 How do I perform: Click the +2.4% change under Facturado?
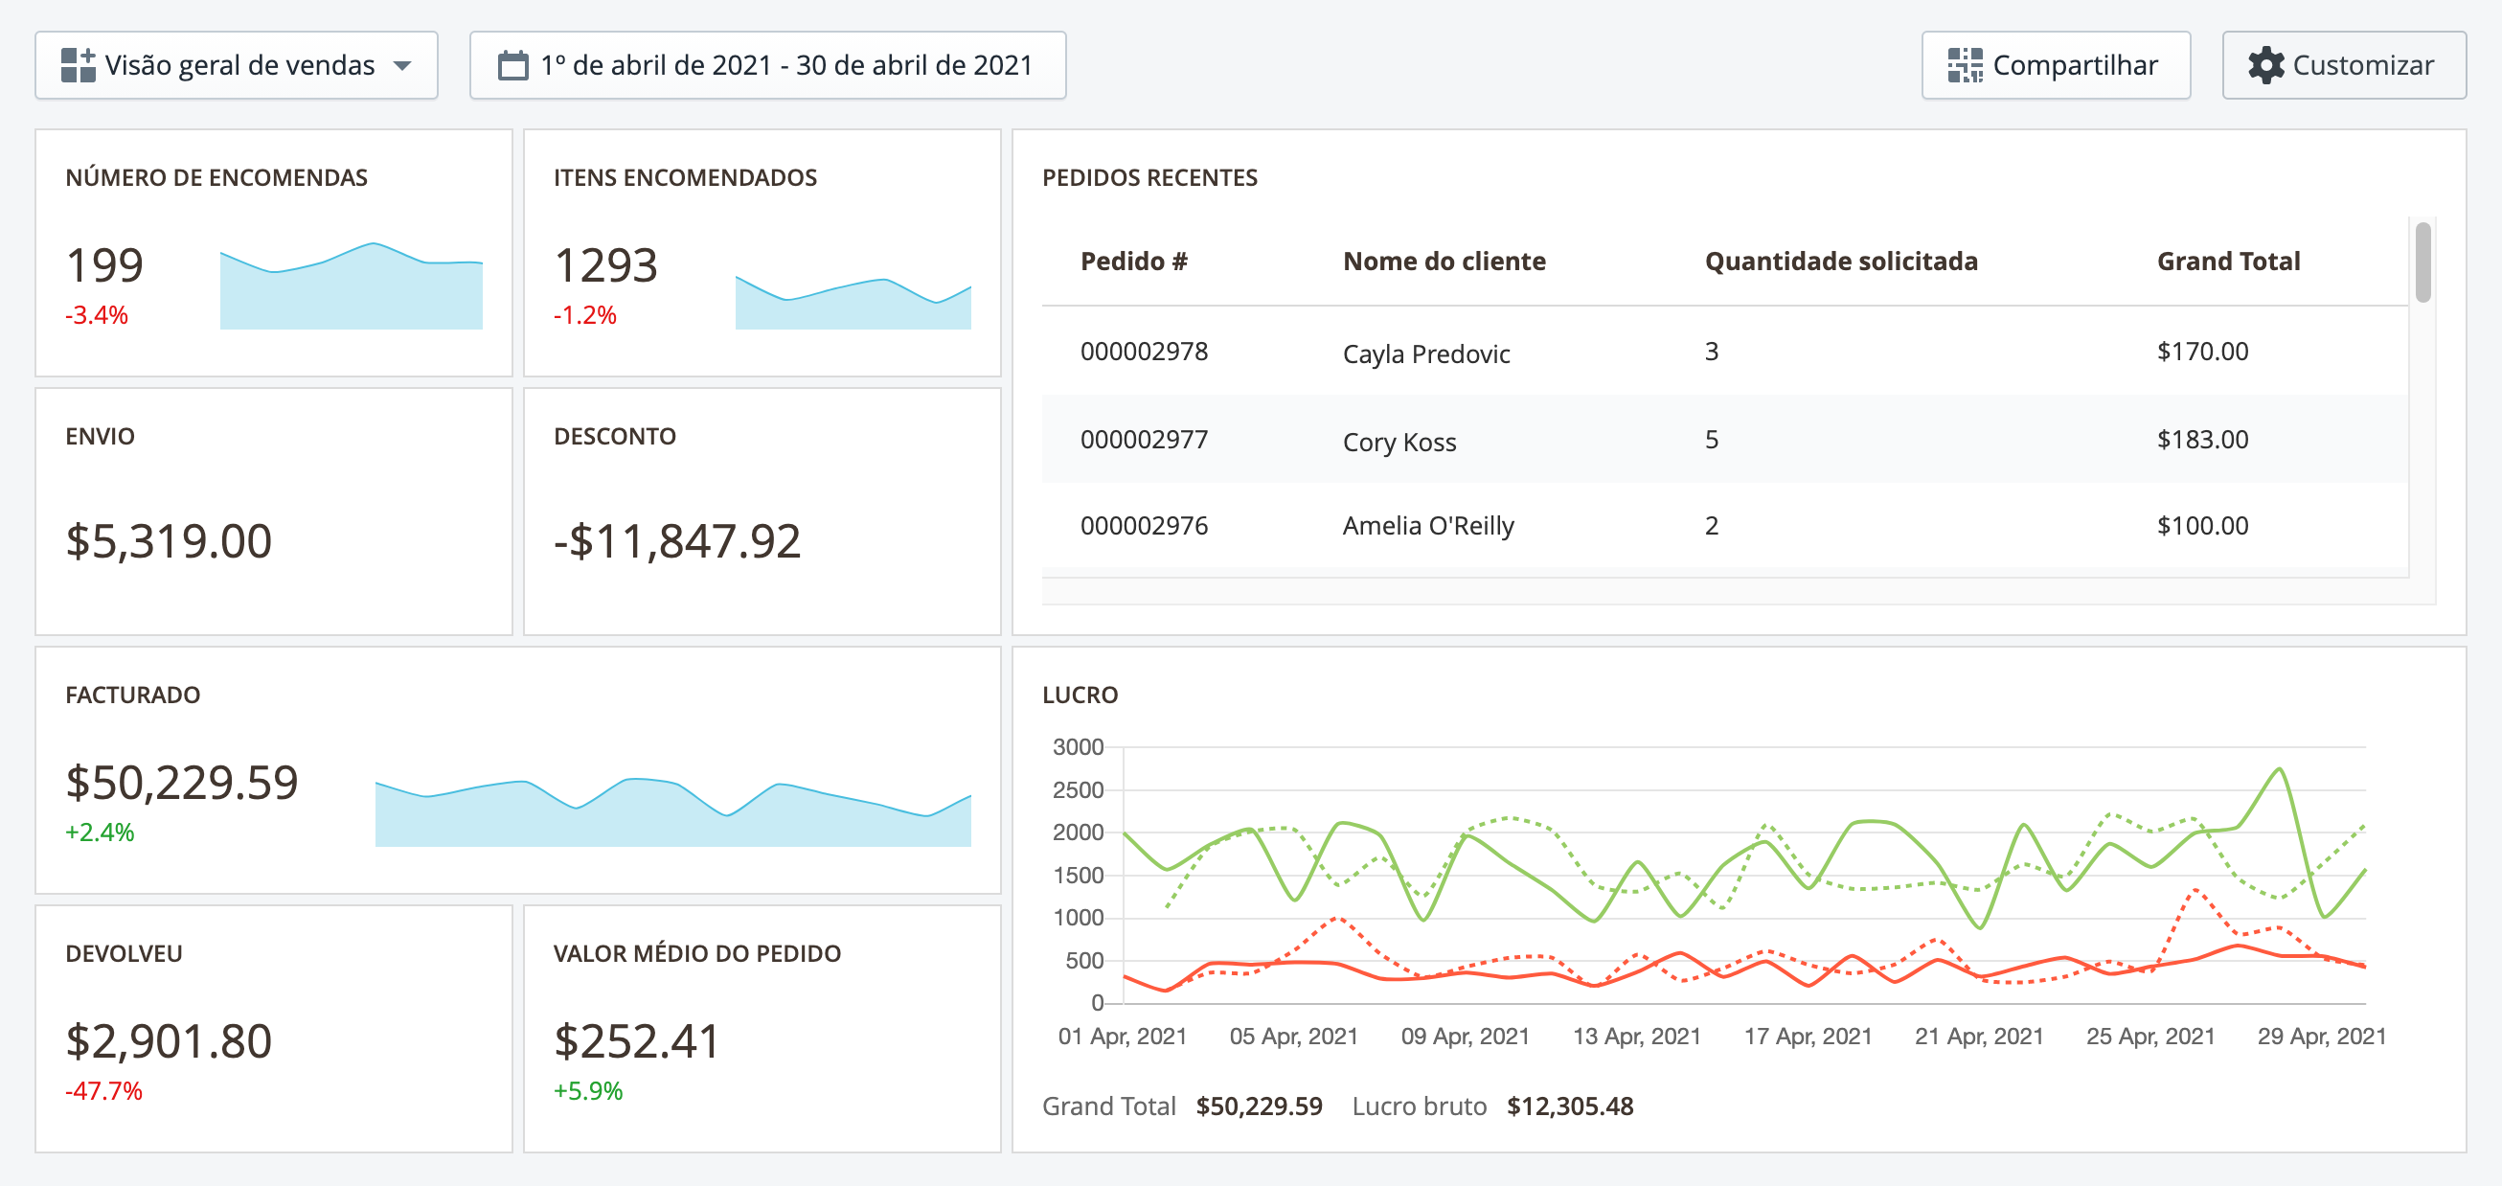(99, 832)
